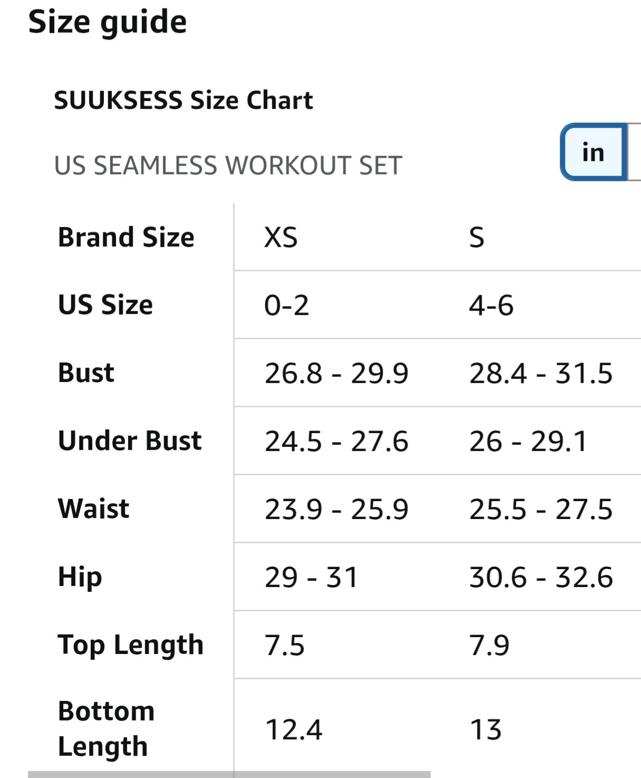Click the 4-6 US size cell
The width and height of the screenshot is (641, 778).
point(491,305)
